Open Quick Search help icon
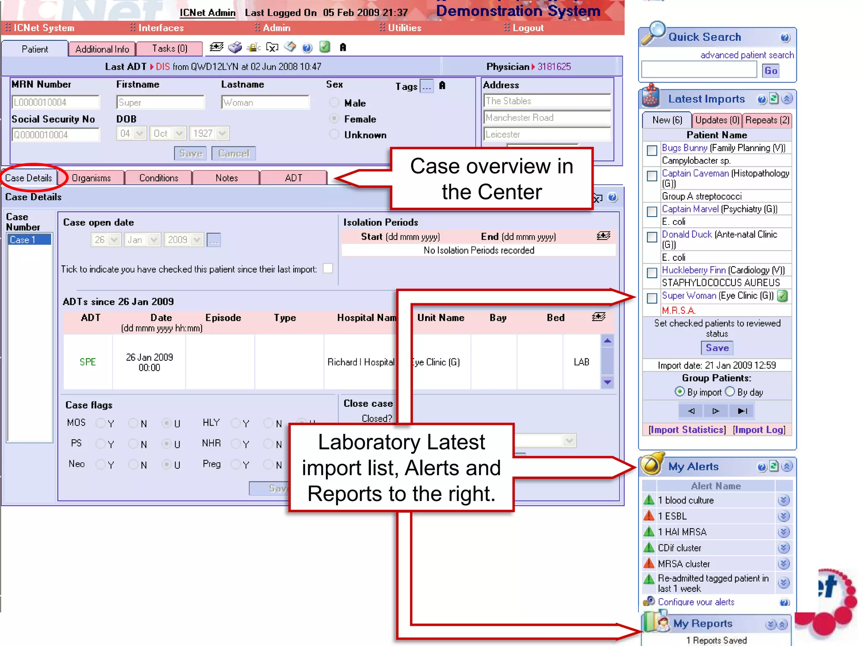The image size is (862, 646). (785, 38)
